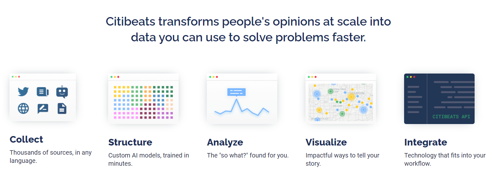Select the chat bubble with pencil icon
This screenshot has width=492, height=178.
pyautogui.click(x=43, y=109)
